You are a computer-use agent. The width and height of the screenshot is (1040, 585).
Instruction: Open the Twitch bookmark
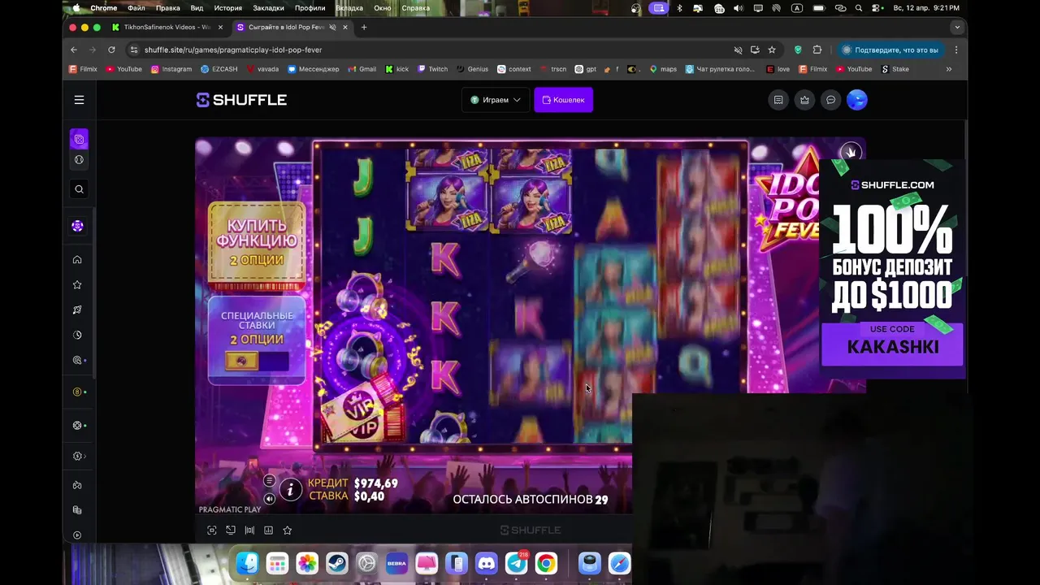coord(433,69)
